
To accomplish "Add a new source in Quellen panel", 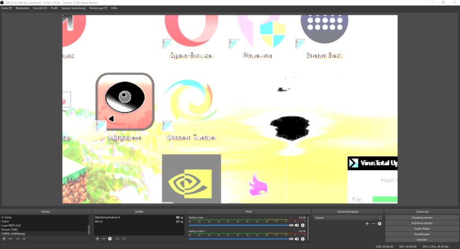I will (97, 239).
